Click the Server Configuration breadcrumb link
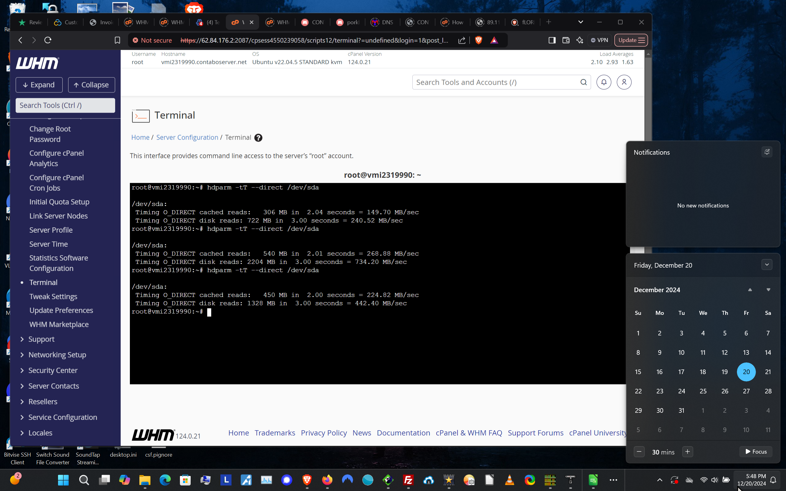The width and height of the screenshot is (786, 491). [x=187, y=137]
